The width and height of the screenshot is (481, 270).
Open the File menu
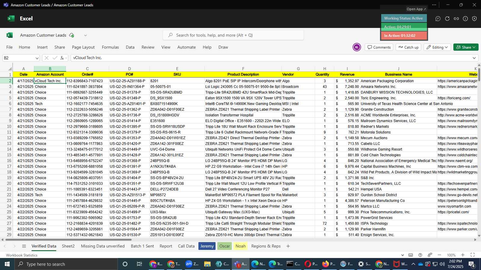[10, 47]
